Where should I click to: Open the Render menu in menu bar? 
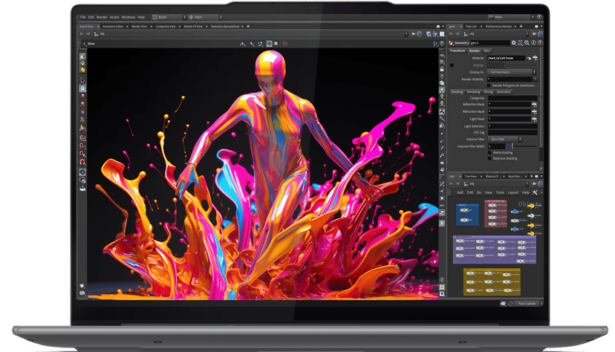point(102,17)
